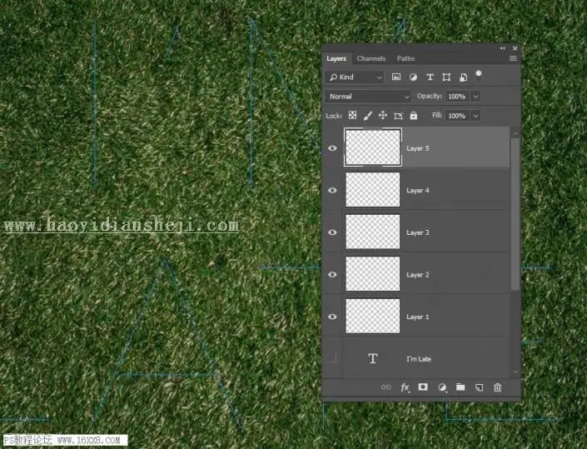
Task: Click the layers list scroll down arrow
Action: point(515,372)
